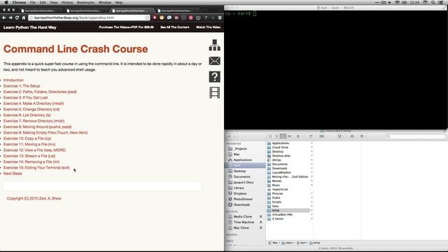Reload the page in Chrome

[x=17, y=17]
